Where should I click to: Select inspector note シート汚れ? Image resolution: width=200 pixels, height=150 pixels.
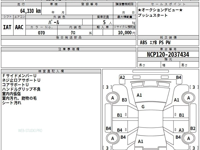[11, 103]
